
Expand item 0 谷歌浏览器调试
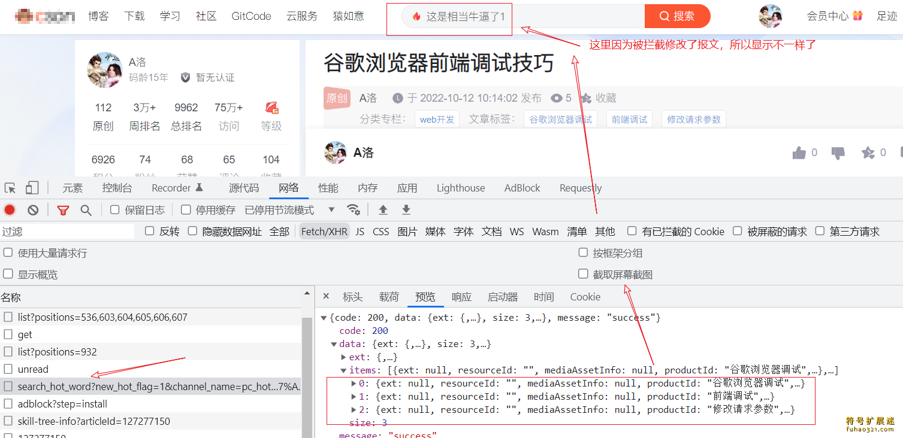[x=354, y=384]
